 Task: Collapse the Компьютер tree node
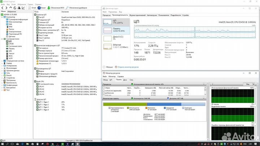click(x=2, y=17)
